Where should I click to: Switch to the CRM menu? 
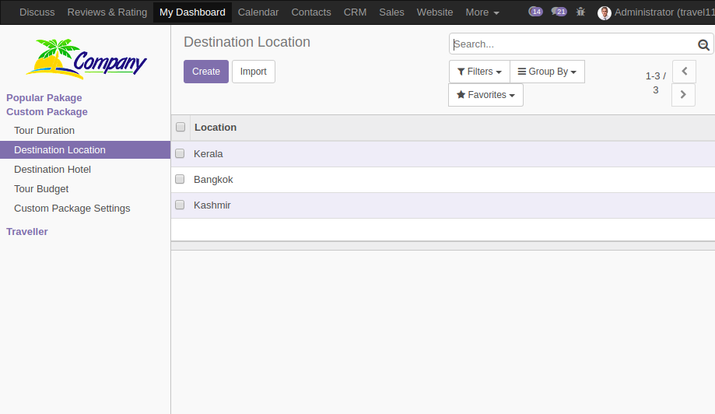(x=356, y=12)
